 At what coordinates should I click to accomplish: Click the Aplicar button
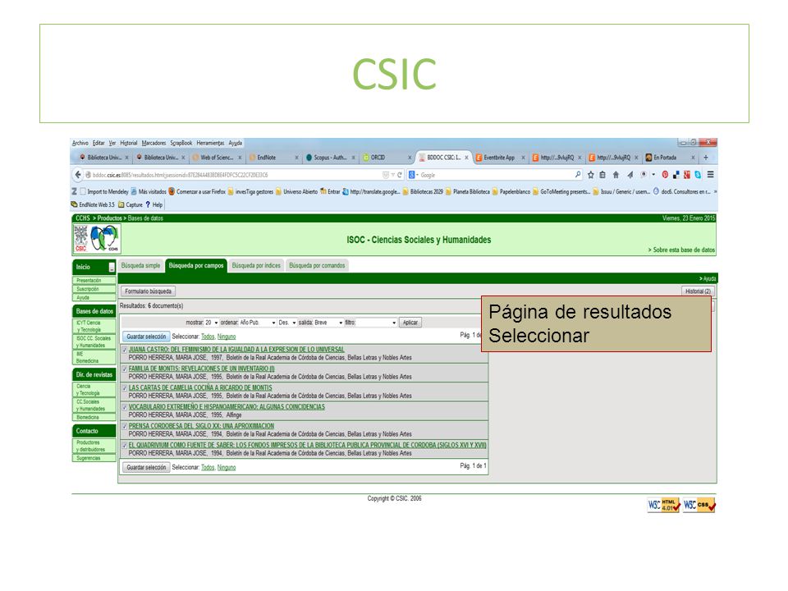point(410,323)
